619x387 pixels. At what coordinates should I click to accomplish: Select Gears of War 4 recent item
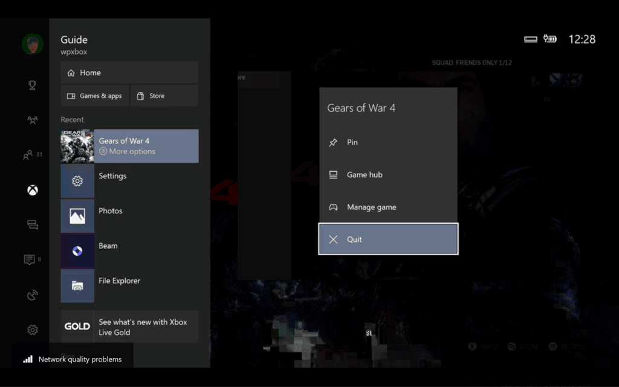(x=129, y=146)
